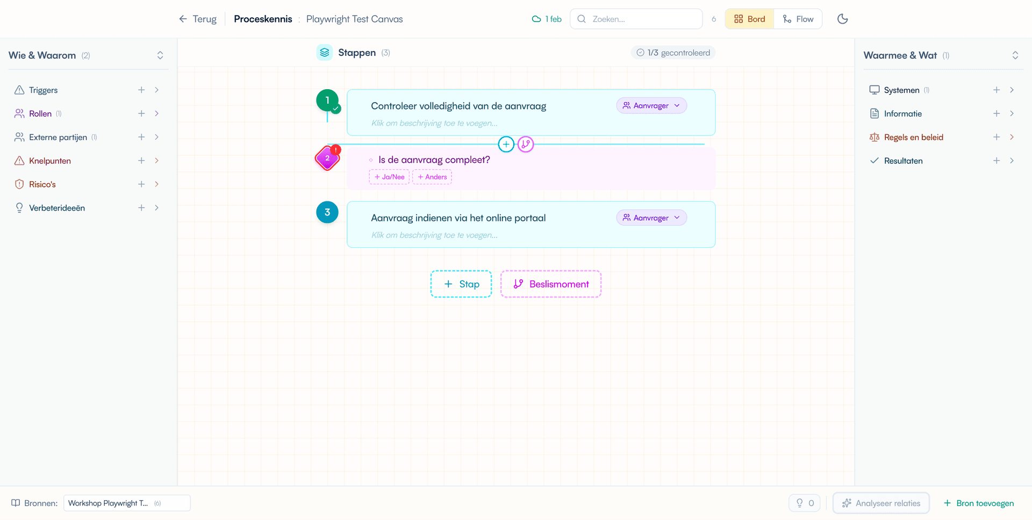Click the Beslismoment button
1032x520 pixels.
click(550, 284)
